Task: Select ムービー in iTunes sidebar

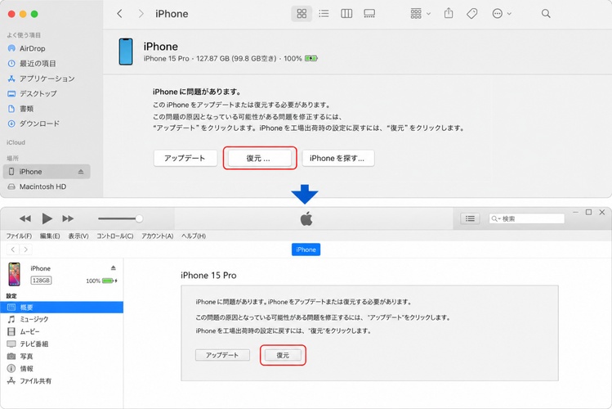Action: pos(61,331)
